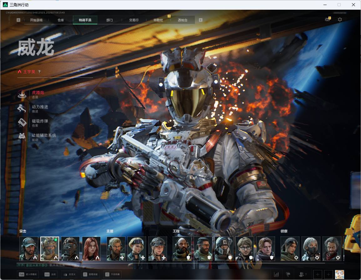Viewport: 361px width, 280px height.
Task: Choose the masked helmeted engineer operator portrait
Action: tap(224, 249)
